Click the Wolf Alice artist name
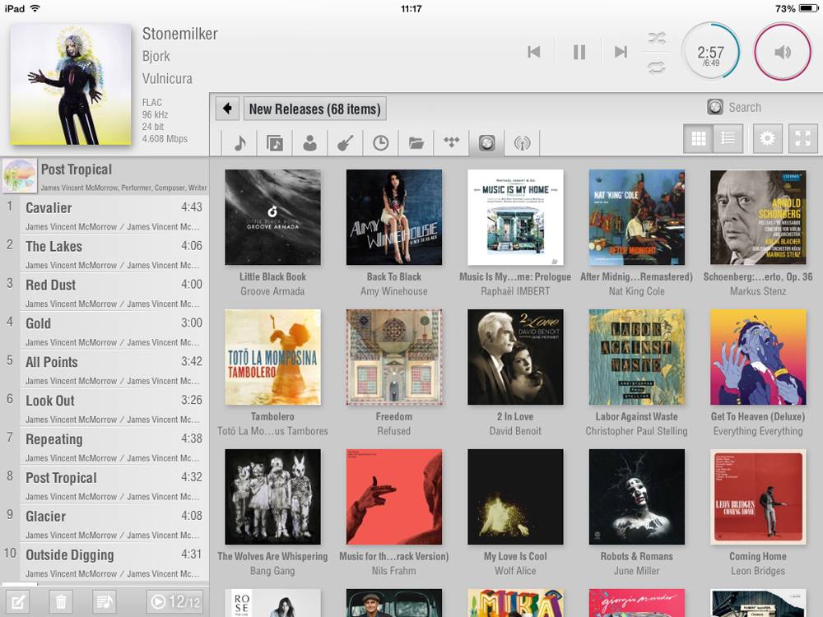The width and height of the screenshot is (823, 617). (x=515, y=571)
